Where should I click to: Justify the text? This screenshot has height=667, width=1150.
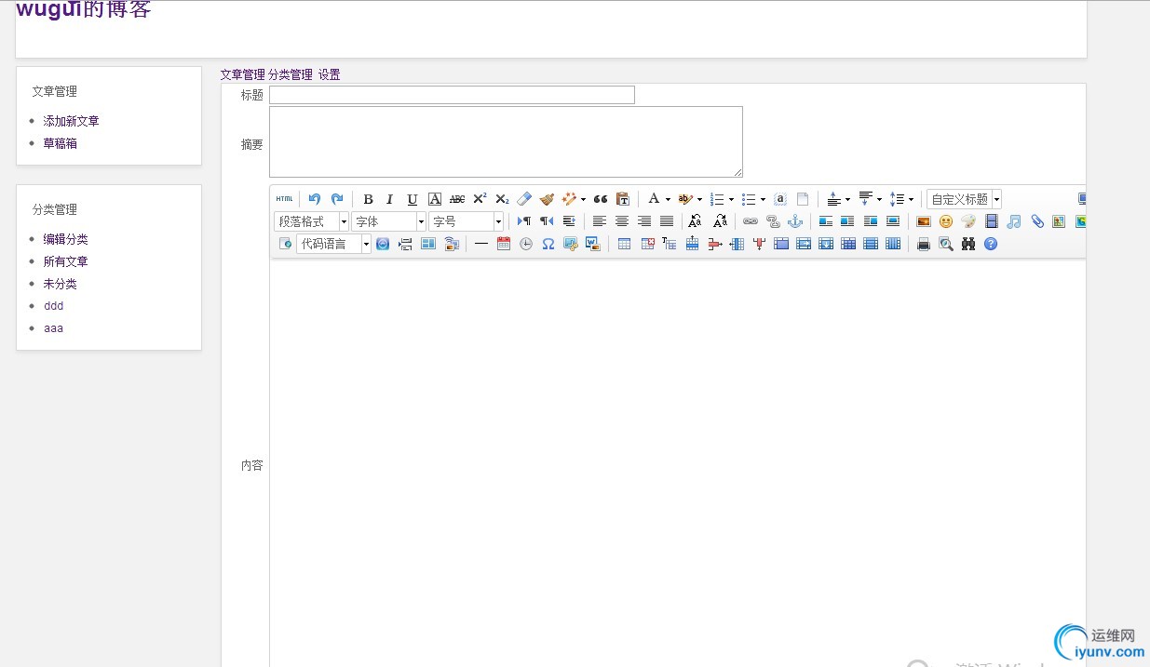(x=667, y=221)
